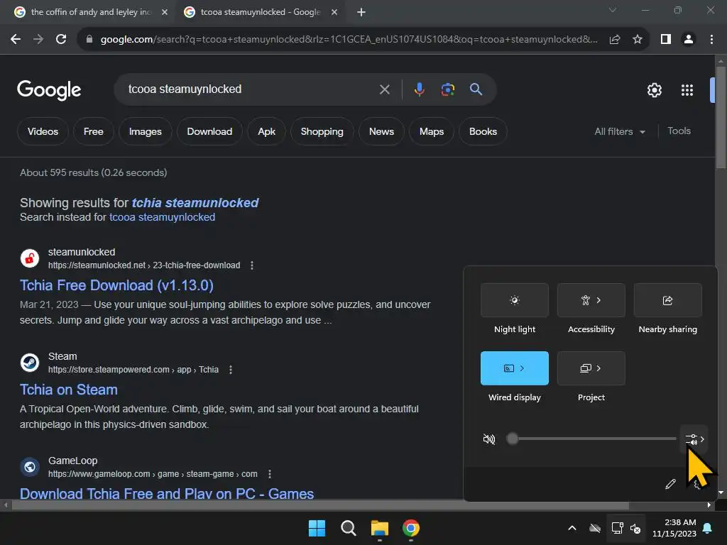
Task: Click the horizontal page scrollbar
Action: [x=320, y=505]
